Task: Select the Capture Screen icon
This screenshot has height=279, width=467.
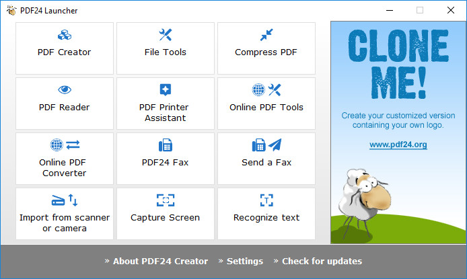Action: click(x=166, y=200)
